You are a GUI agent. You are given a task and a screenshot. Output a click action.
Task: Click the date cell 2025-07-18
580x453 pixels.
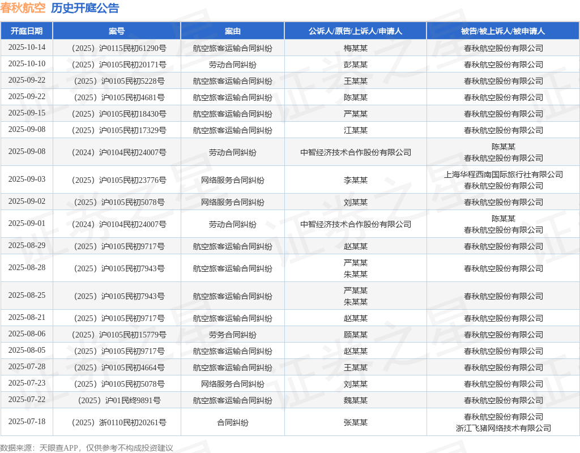coord(27,421)
